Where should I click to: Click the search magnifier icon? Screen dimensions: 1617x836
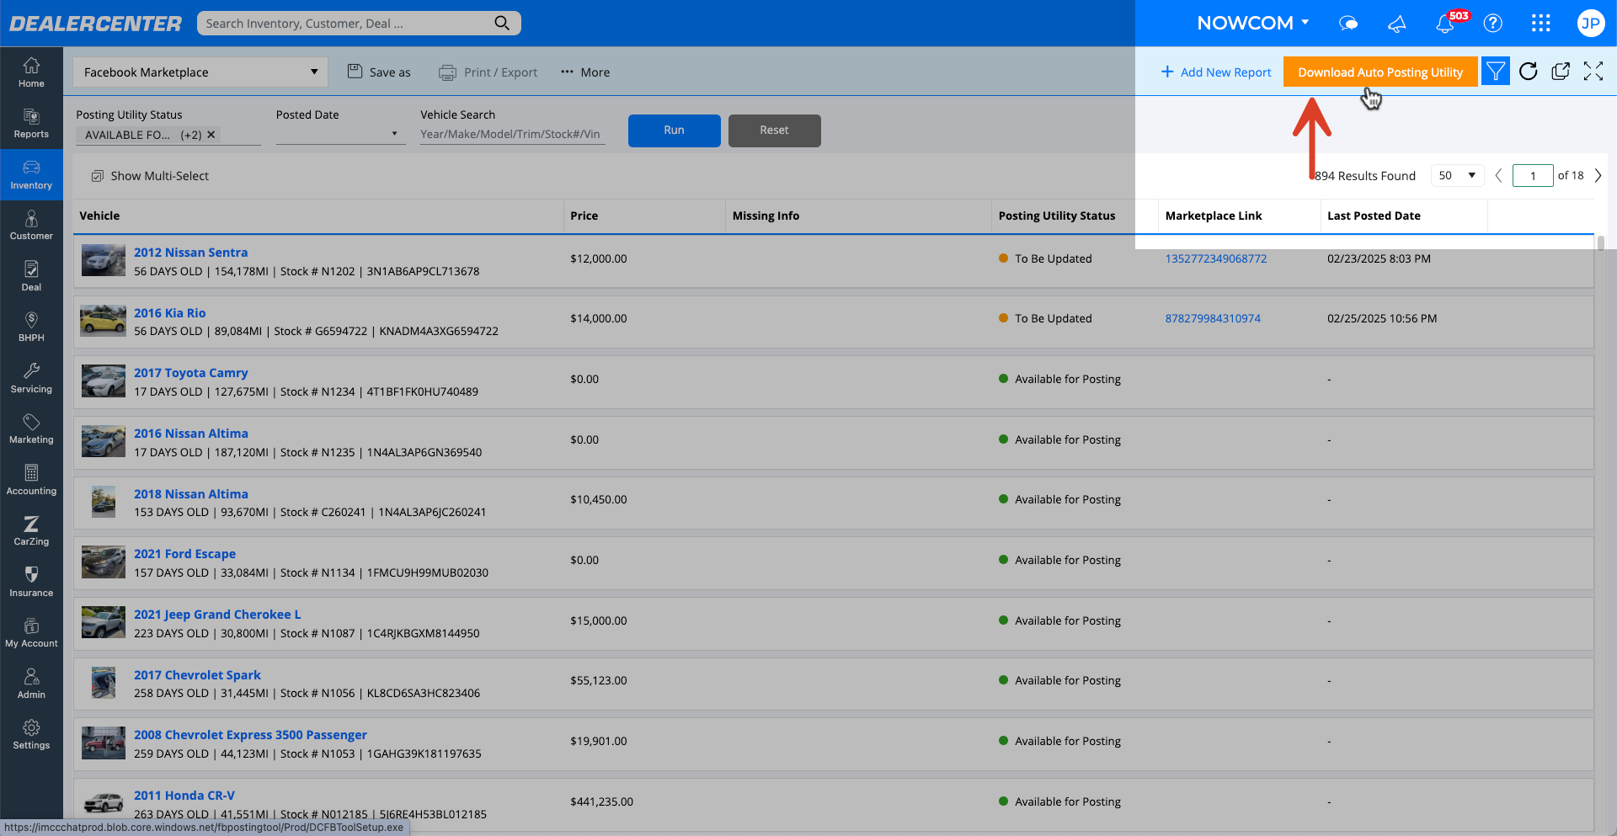click(x=502, y=23)
